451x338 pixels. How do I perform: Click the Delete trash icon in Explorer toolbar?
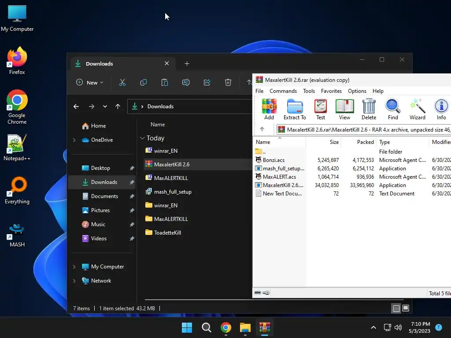click(228, 82)
